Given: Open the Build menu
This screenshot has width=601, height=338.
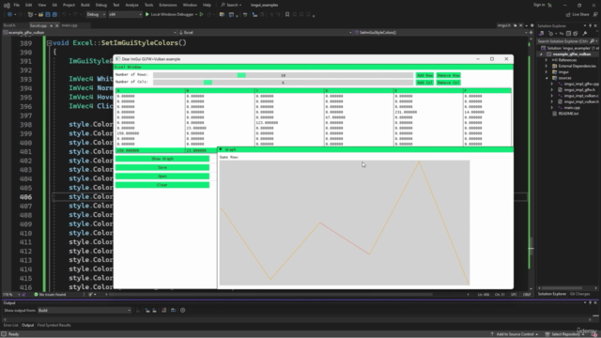Looking at the screenshot, I should coord(85,5).
